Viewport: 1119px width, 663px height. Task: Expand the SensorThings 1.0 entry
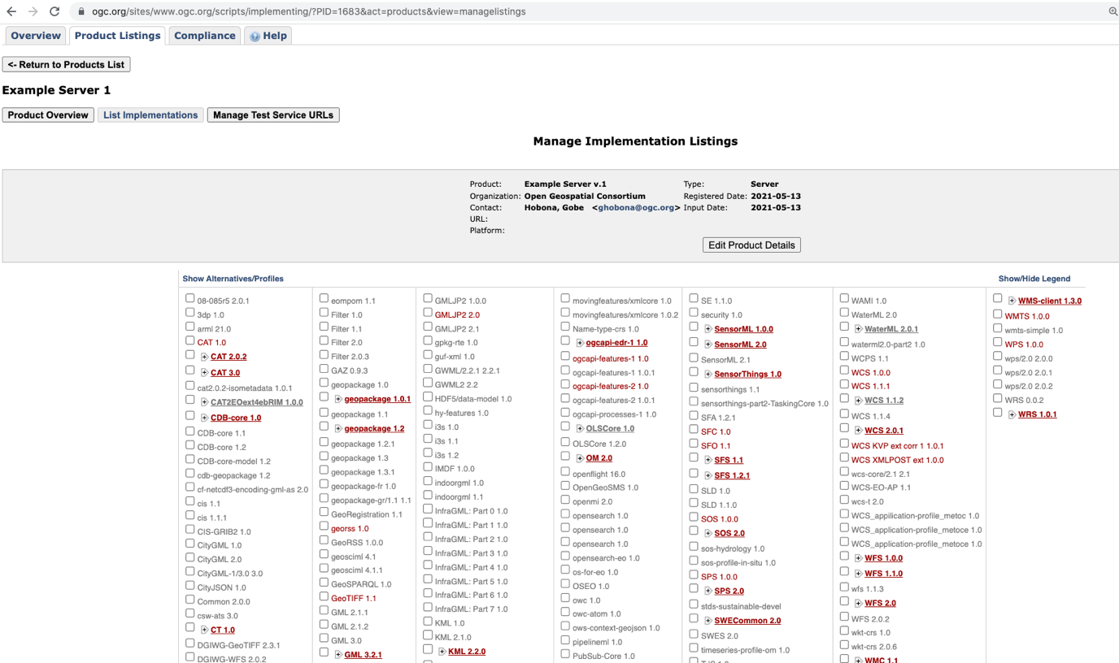(708, 375)
